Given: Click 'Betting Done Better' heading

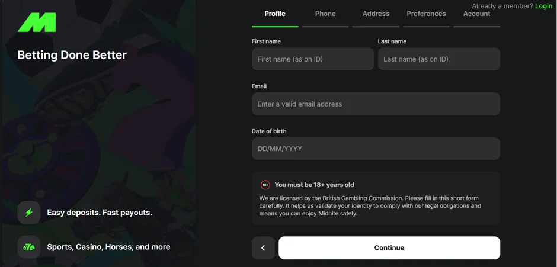Looking at the screenshot, I should [x=72, y=55].
